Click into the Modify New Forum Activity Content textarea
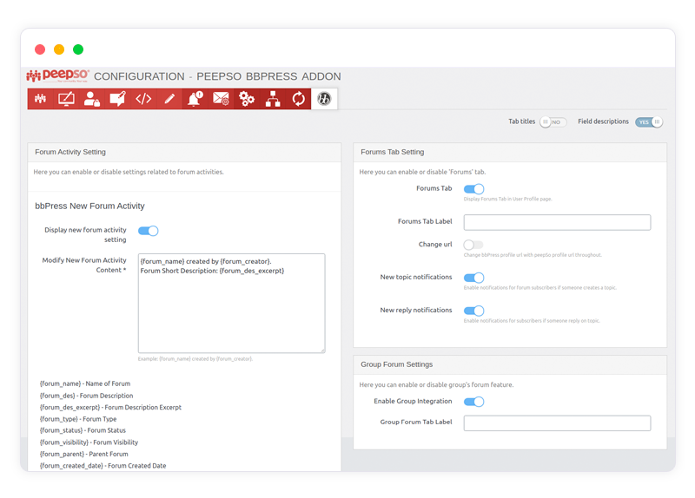Screen dimensions: 695x498 click(x=231, y=304)
